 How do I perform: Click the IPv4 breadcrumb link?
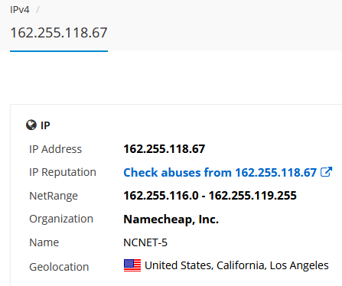(x=20, y=10)
